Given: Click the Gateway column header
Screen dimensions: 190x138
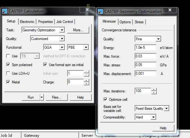Looking at the screenshot, I should pos(50,135).
